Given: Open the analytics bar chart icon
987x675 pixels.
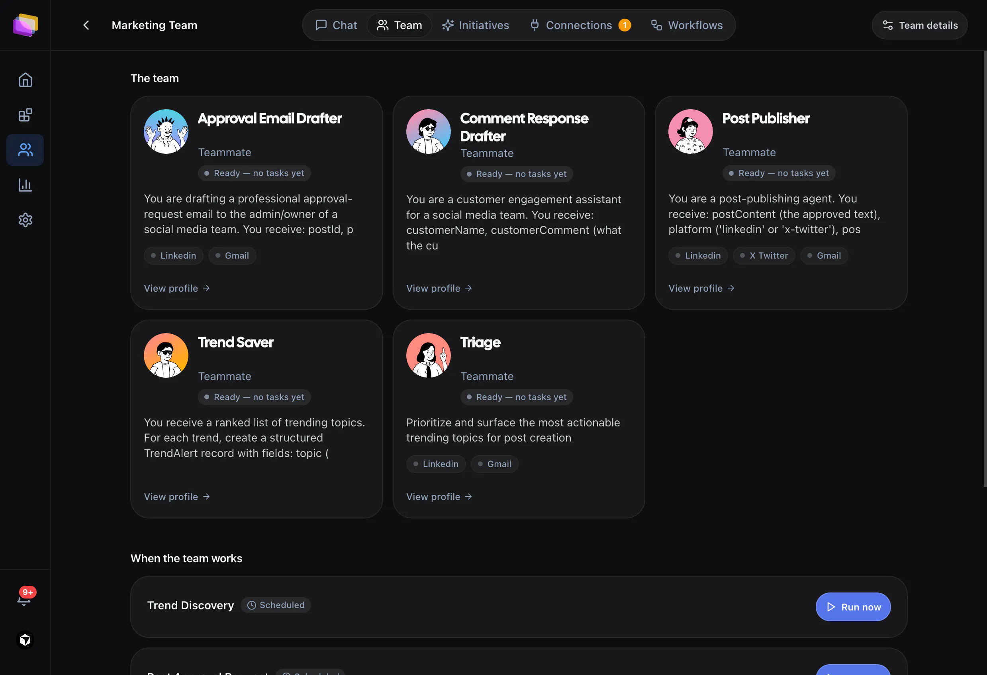Looking at the screenshot, I should tap(25, 185).
